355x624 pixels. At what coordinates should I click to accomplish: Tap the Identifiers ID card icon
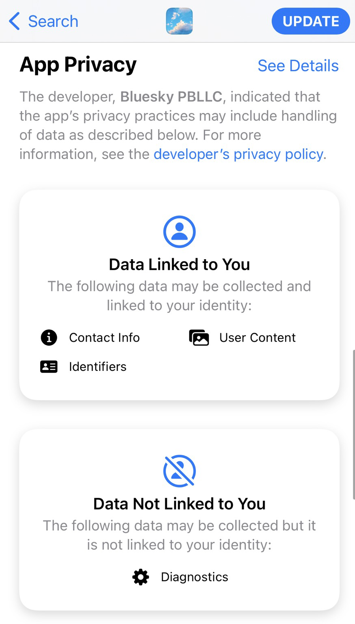[x=49, y=367]
